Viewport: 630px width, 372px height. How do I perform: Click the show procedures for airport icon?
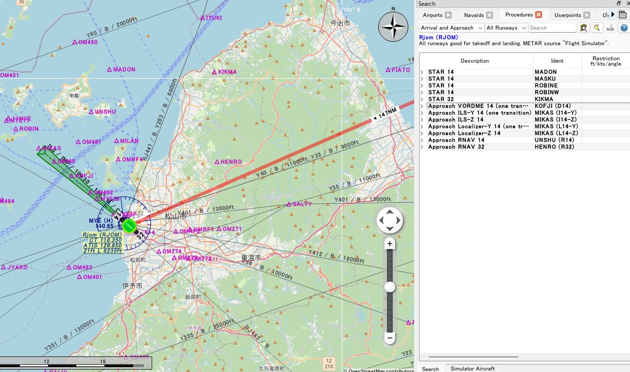point(583,28)
